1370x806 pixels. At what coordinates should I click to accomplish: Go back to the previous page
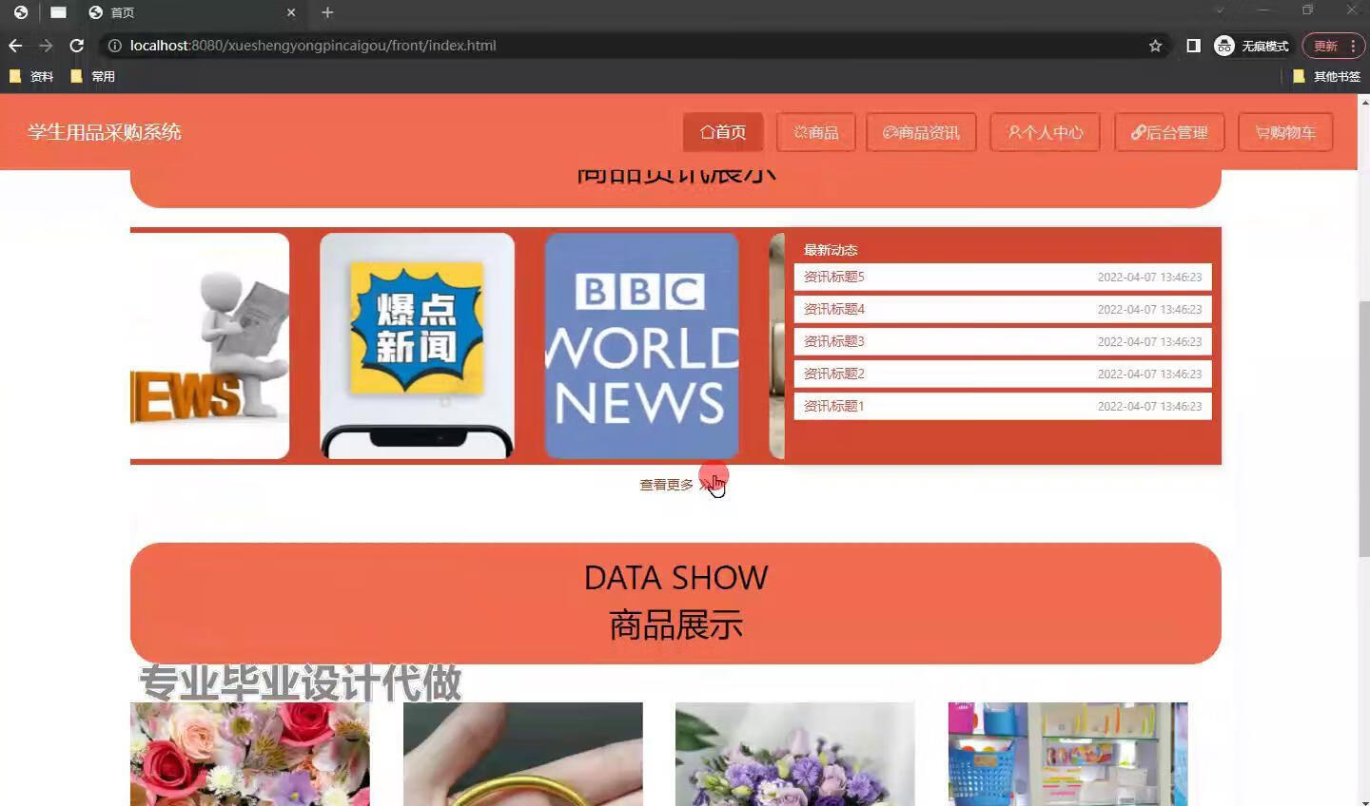[15, 46]
